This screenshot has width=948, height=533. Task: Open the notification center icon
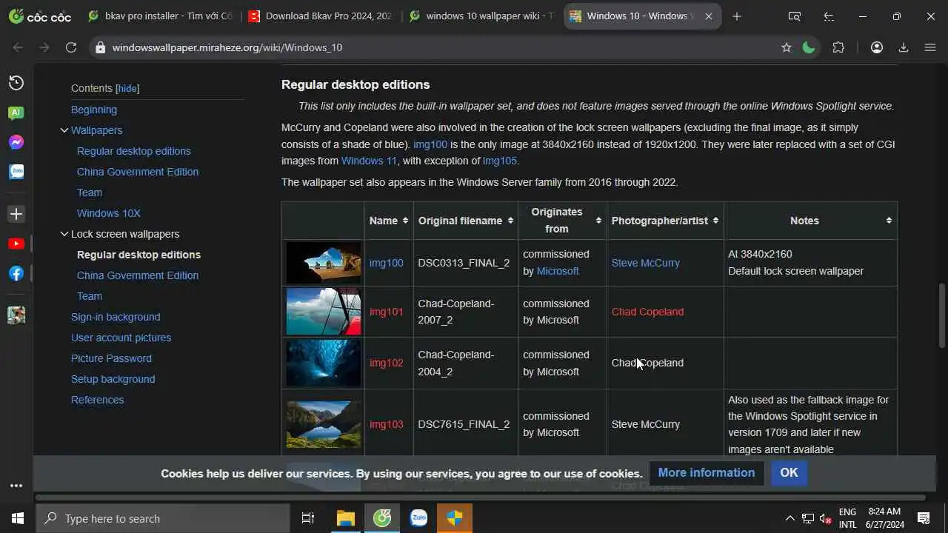(924, 518)
